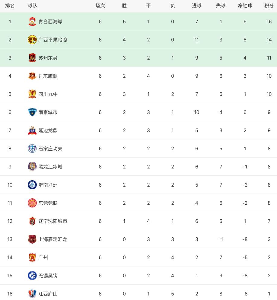The height and width of the screenshot is (300, 277).
Task: Click the 无锡吴钩 team badge
Action: (32, 276)
